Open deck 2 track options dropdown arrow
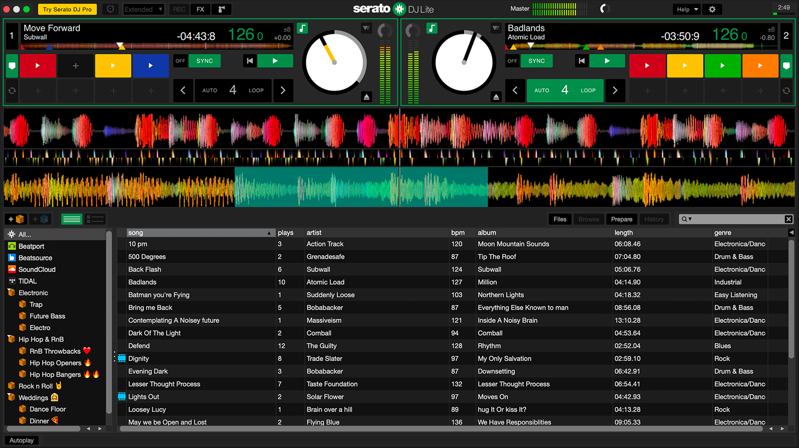Viewport: 799px width, 448px height. 496,28
